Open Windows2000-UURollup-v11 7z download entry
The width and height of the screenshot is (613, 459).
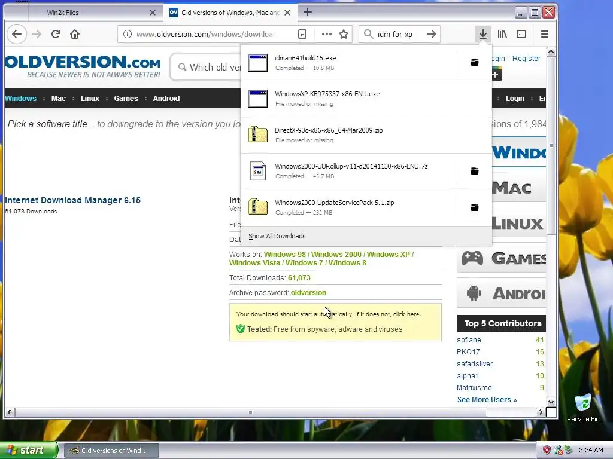click(x=349, y=171)
